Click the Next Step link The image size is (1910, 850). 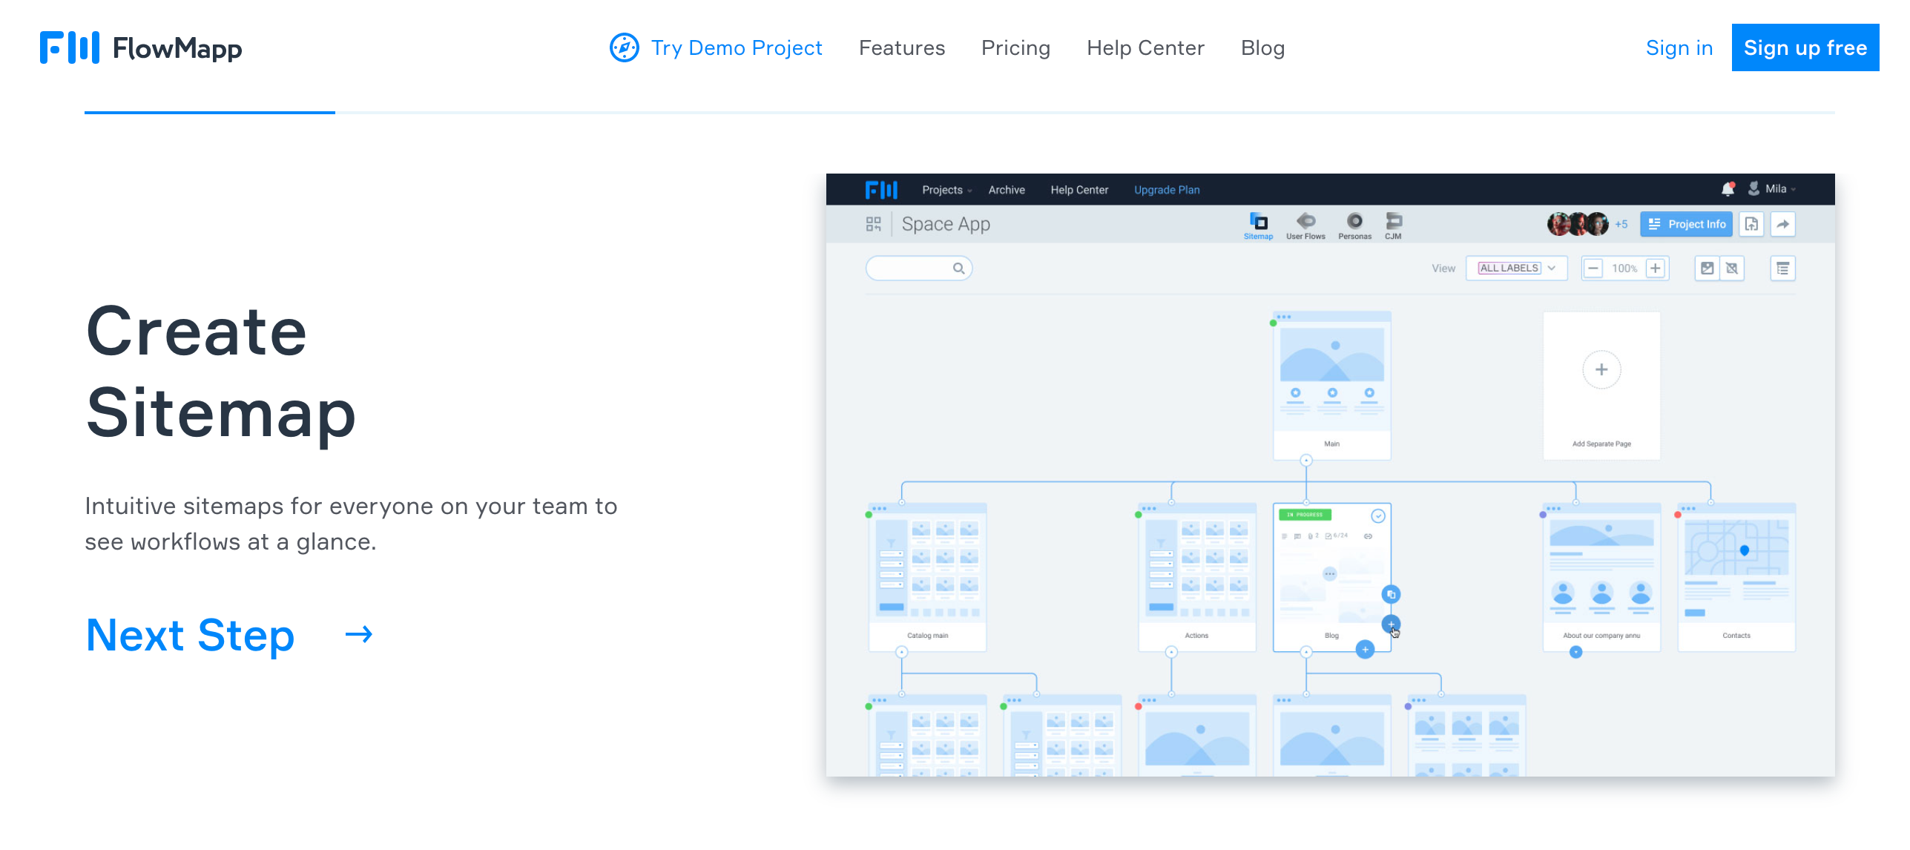click(x=190, y=635)
